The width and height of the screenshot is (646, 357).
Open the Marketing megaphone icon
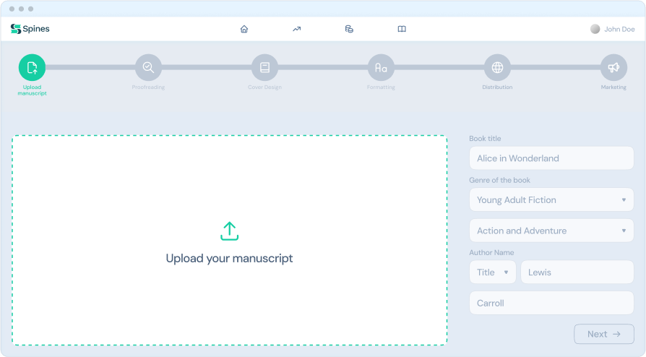click(x=613, y=67)
